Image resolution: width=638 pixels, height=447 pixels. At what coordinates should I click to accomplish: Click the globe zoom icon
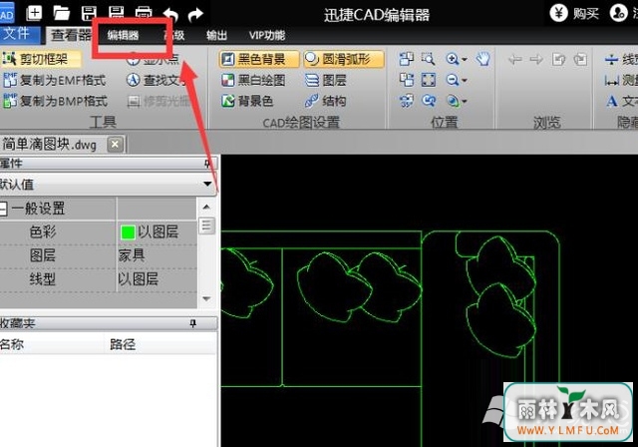(452, 100)
